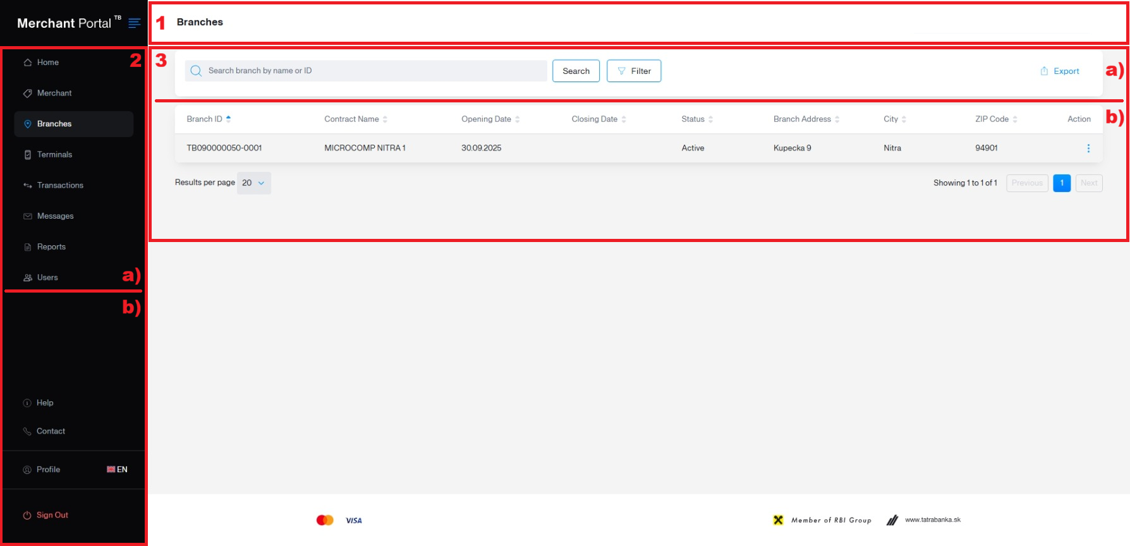Click the three-dot action menu for MICROCOMP NITRA 1
The image size is (1130, 546).
1088,149
